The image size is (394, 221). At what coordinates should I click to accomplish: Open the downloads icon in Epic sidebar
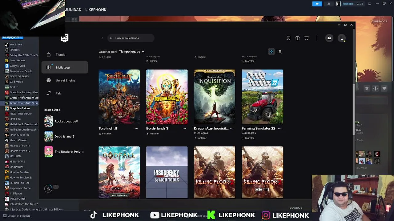pyautogui.click(x=48, y=188)
